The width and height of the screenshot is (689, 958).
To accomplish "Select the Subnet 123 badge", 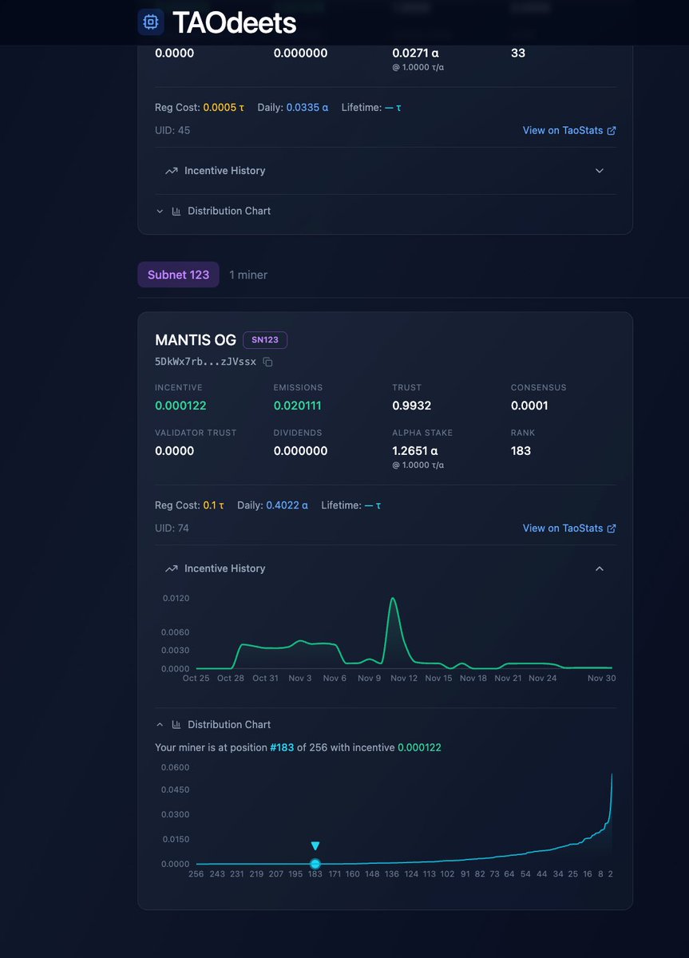I will 178,275.
